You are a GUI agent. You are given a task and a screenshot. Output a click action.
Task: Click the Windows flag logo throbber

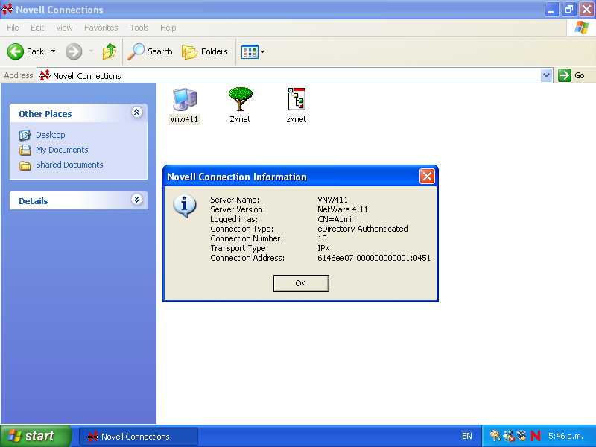point(582,28)
